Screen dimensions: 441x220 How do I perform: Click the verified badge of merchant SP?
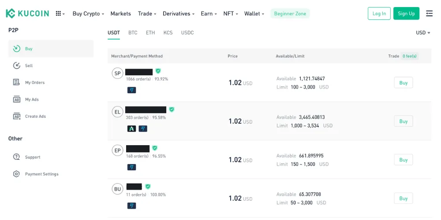pyautogui.click(x=158, y=71)
